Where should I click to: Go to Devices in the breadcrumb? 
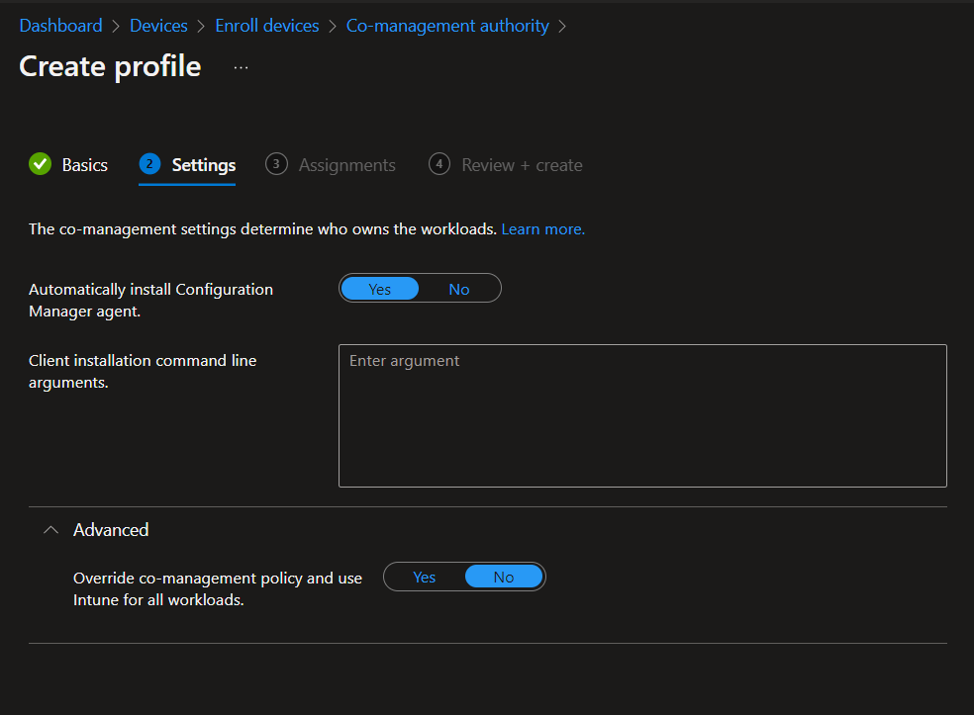click(x=158, y=26)
